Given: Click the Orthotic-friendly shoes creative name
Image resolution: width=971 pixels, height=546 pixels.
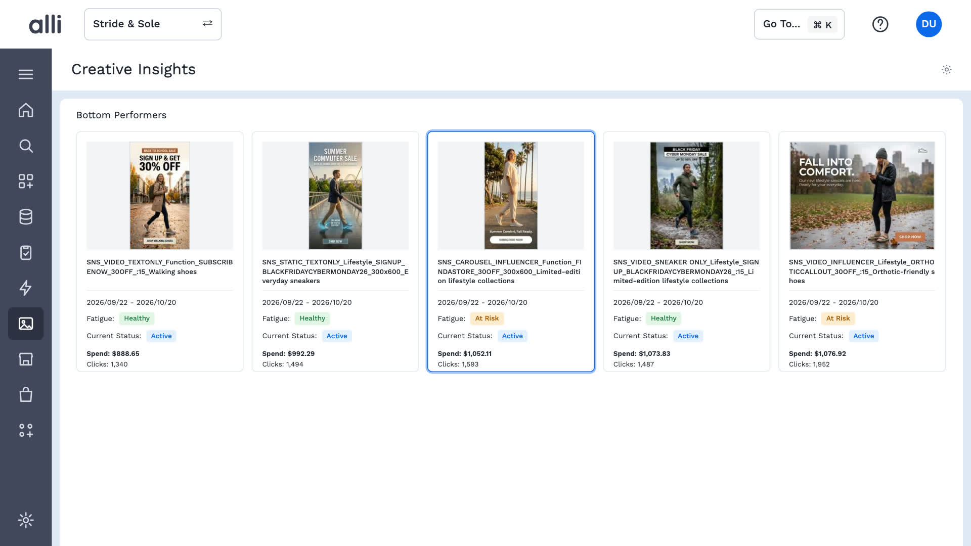Looking at the screenshot, I should coord(862,271).
